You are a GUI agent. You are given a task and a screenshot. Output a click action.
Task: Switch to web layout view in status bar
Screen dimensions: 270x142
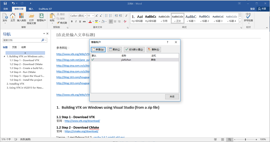click(x=229, y=139)
